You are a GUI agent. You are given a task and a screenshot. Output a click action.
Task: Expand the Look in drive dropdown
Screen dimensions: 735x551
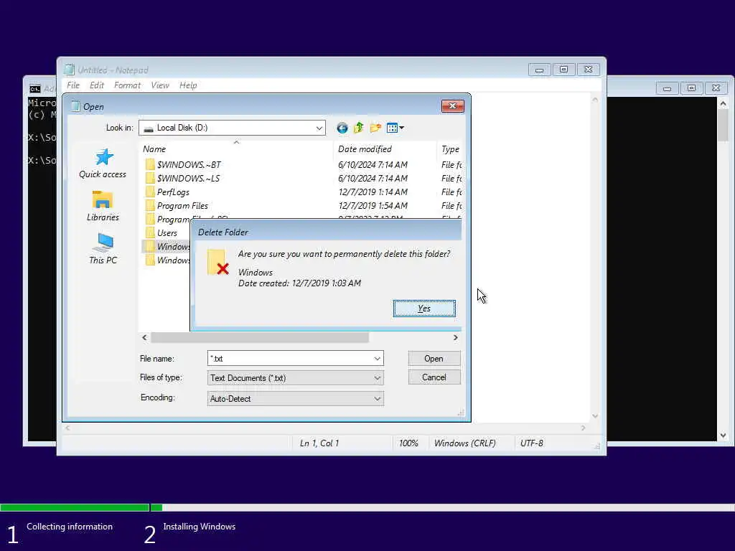319,128
